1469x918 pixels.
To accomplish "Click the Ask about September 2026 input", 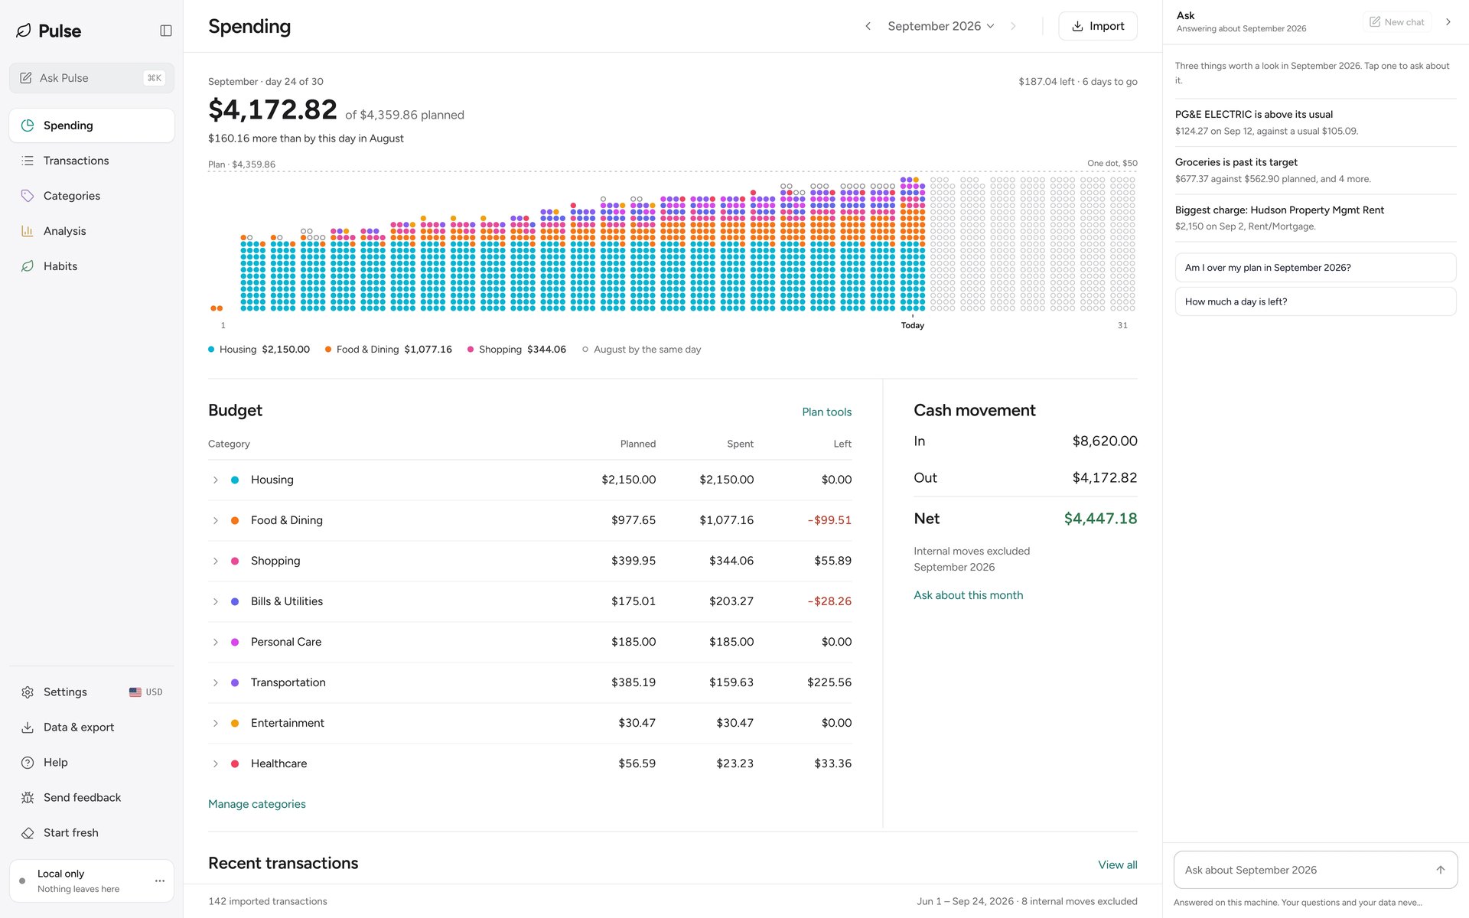I will tap(1315, 870).
